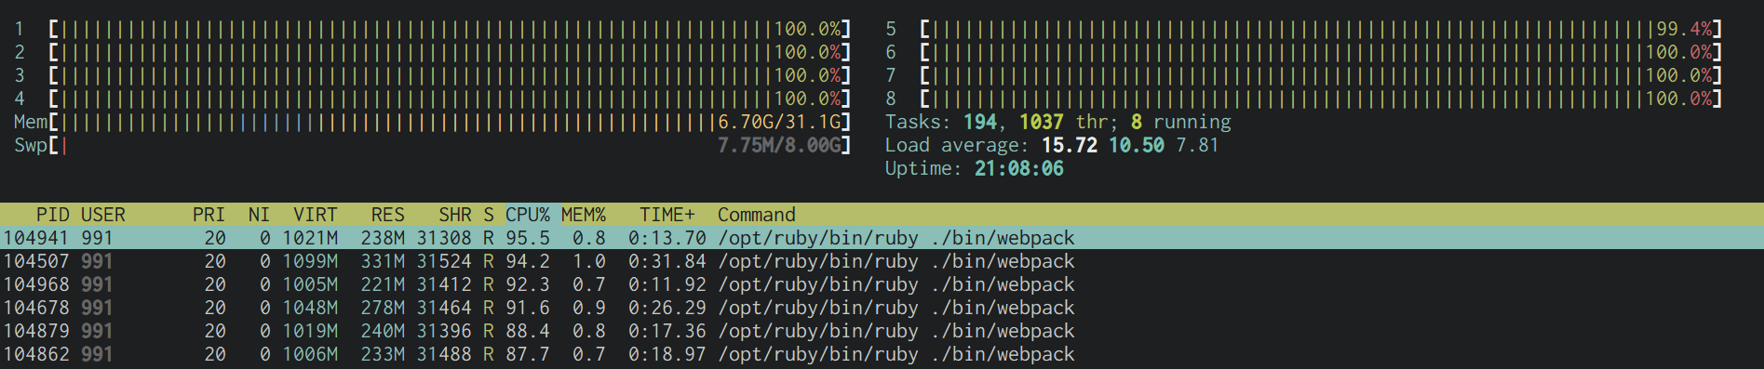Click the Load average value 7.81
This screenshot has width=1764, height=369.
pyautogui.click(x=1198, y=145)
